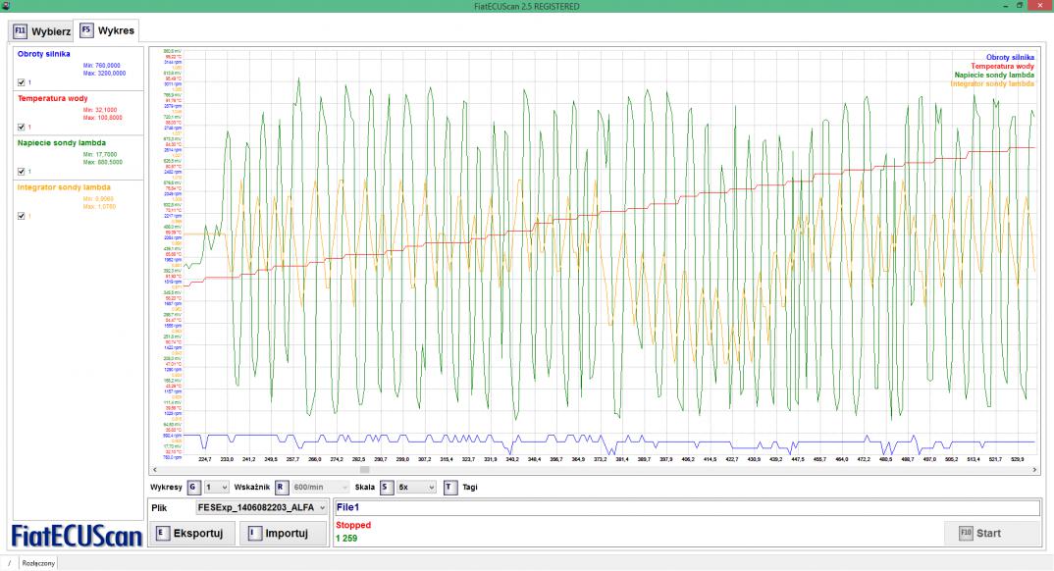Click the Importuj button
This screenshot has height=571, width=1054.
tap(281, 534)
